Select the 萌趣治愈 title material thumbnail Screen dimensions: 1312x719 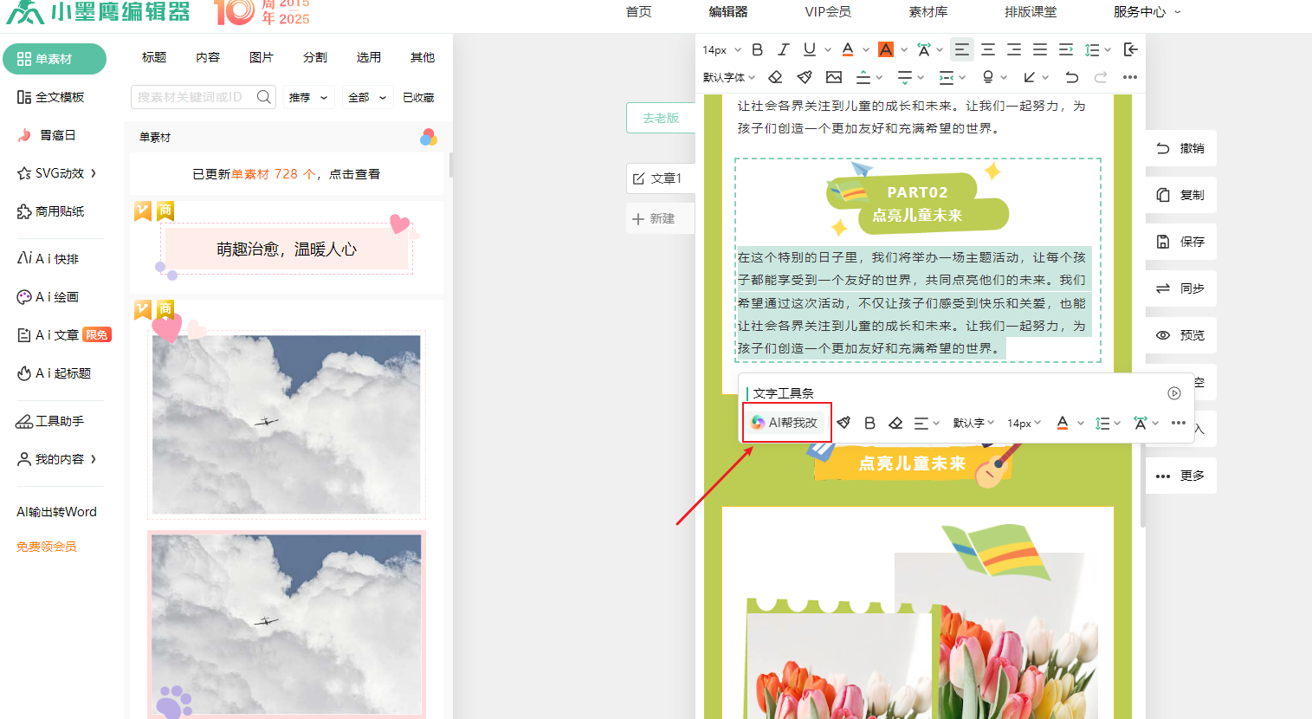tap(287, 249)
